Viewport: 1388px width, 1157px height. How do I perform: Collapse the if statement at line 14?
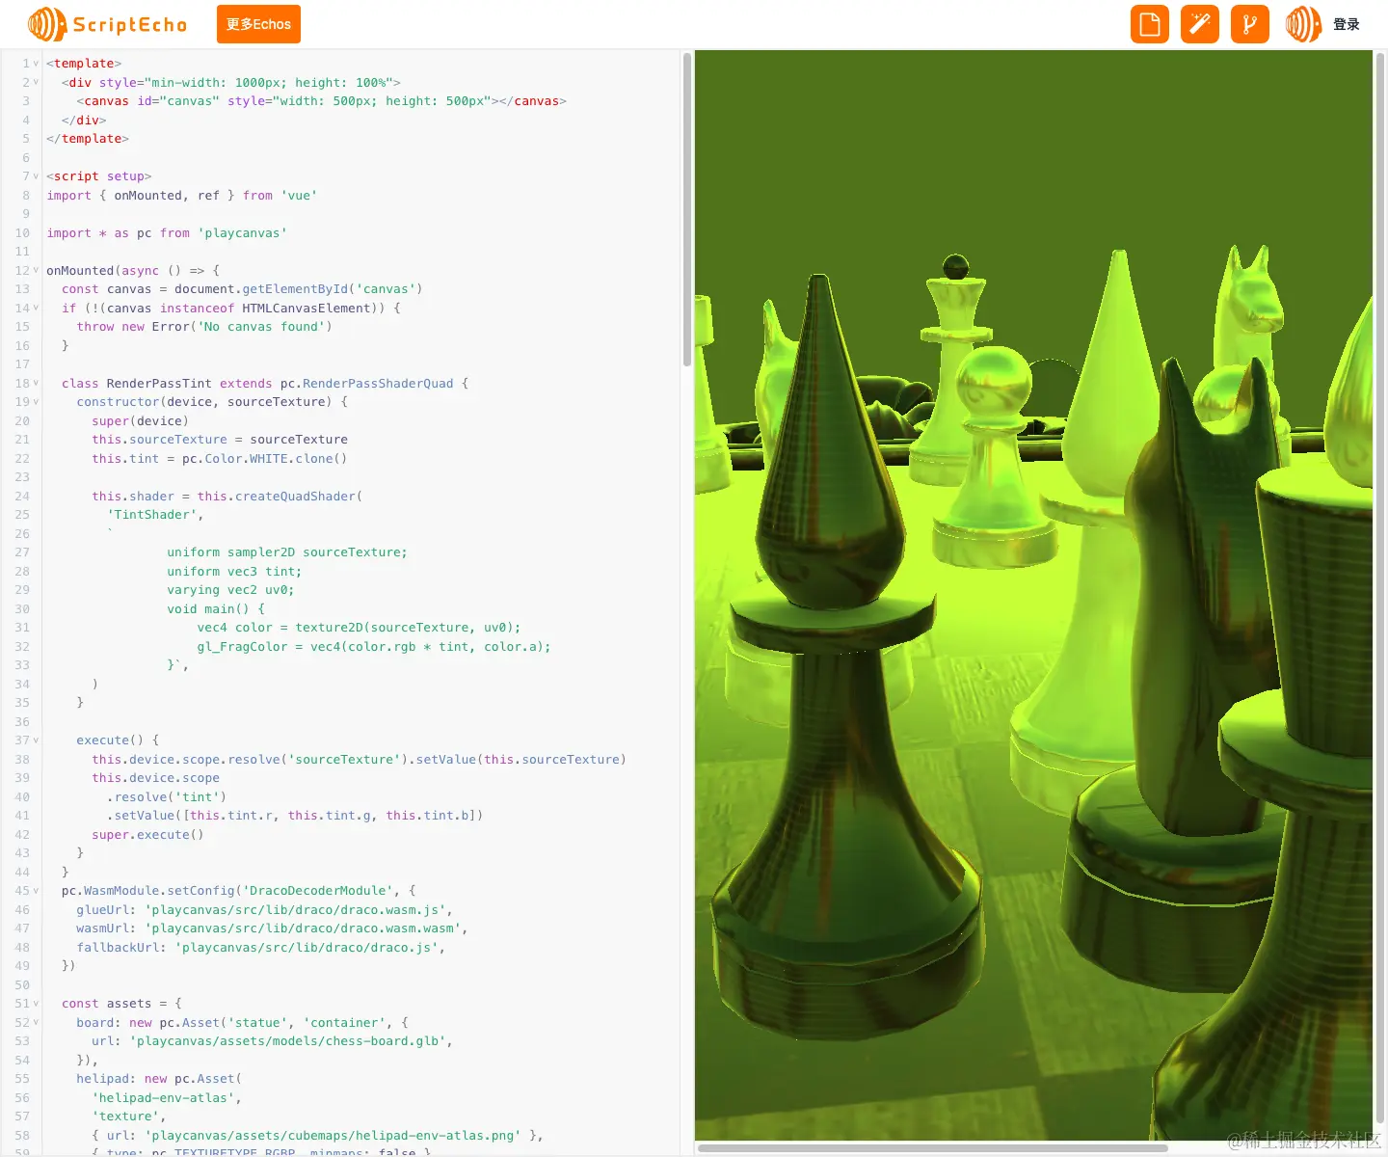pyautogui.click(x=37, y=308)
